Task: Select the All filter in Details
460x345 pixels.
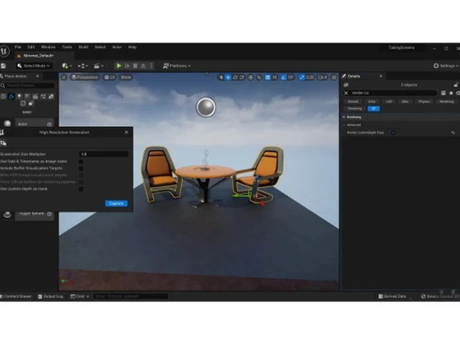Action: pyautogui.click(x=374, y=109)
